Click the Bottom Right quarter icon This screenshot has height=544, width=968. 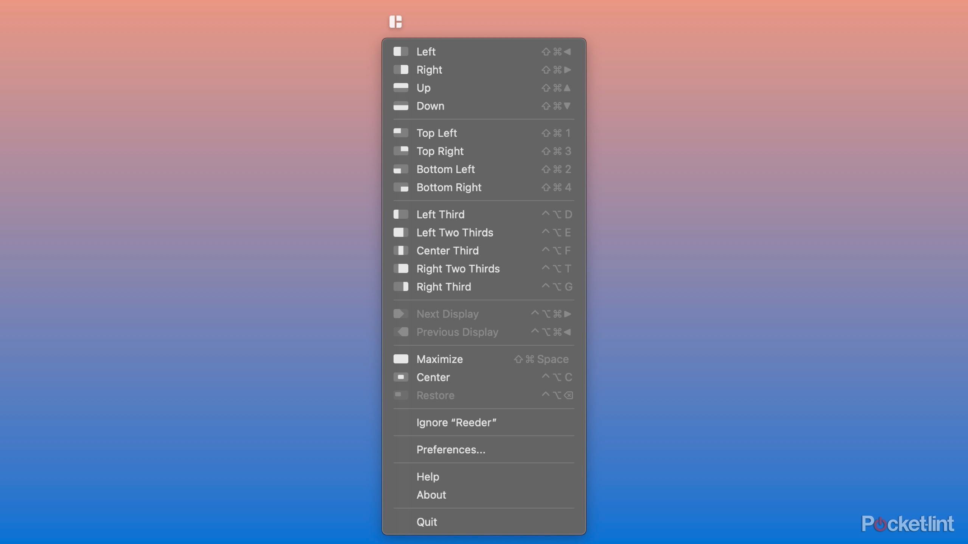[401, 187]
